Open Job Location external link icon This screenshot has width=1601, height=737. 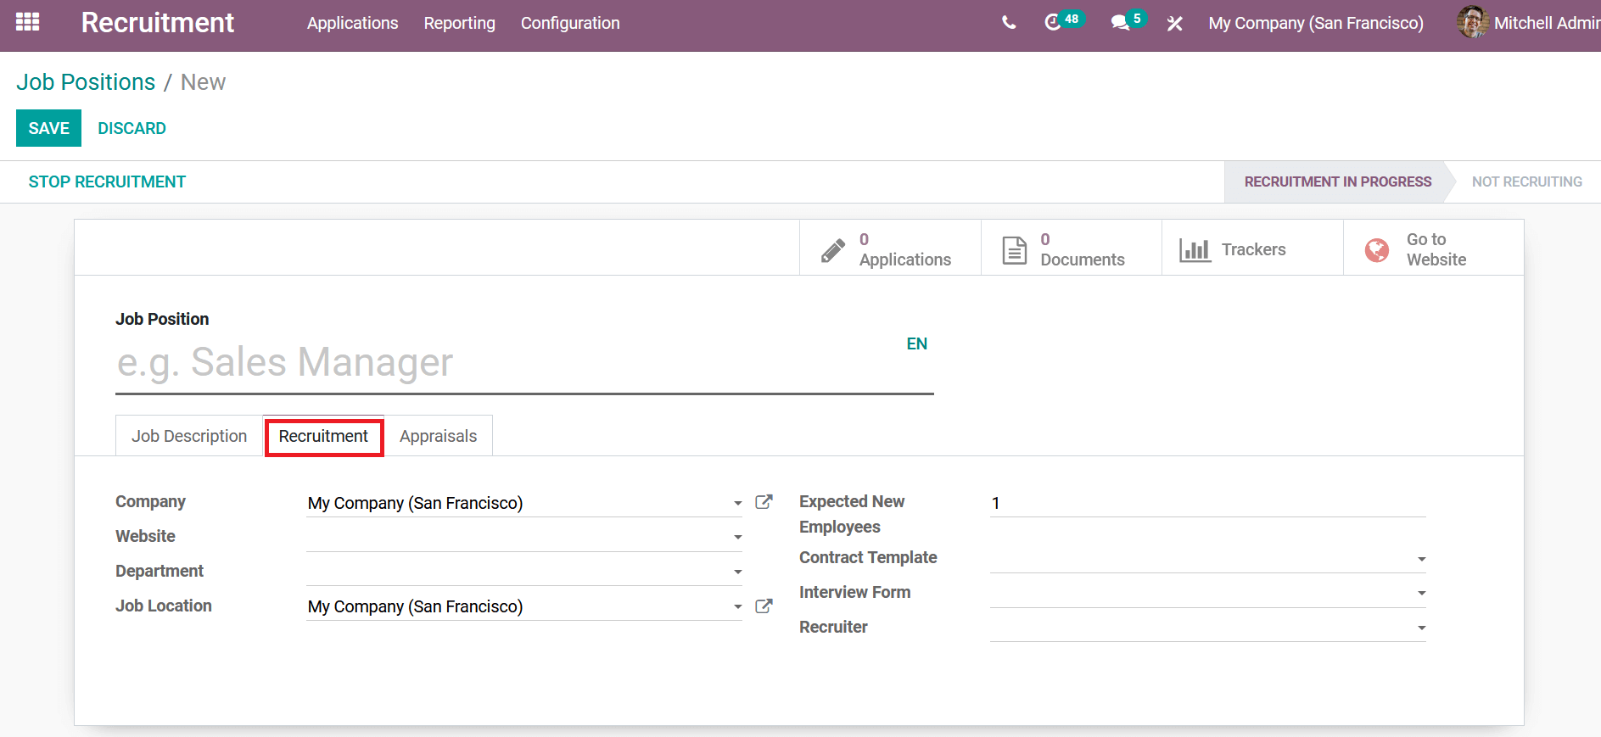(764, 606)
